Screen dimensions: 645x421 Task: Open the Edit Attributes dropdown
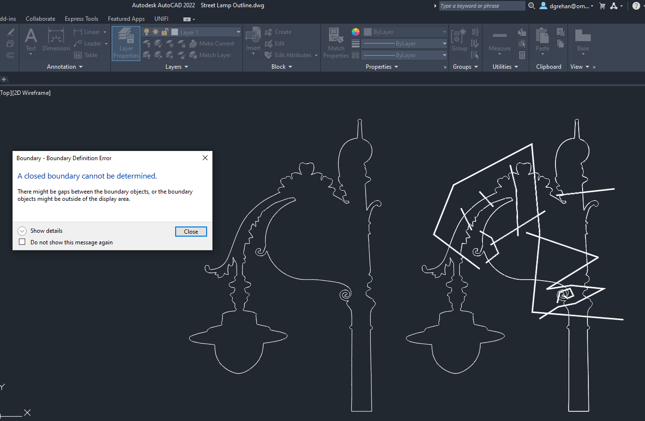click(x=315, y=55)
